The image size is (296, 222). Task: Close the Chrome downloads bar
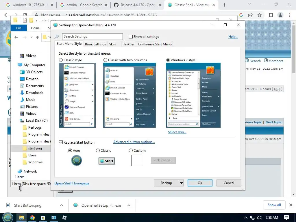pos(291,205)
